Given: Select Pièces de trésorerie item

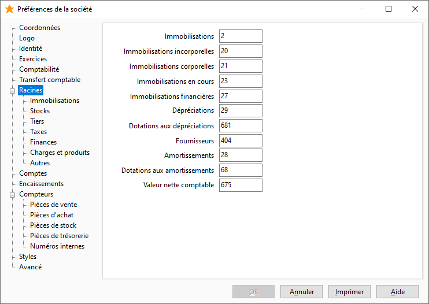Looking at the screenshot, I should point(59,236).
